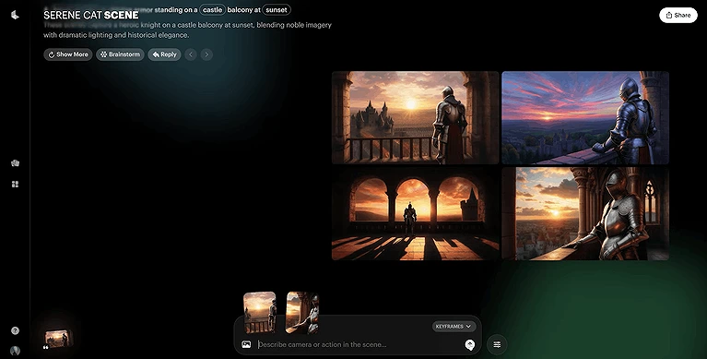This screenshot has height=359, width=707.
Task: Open the Gothic balcony knight image at bottom-right
Action: pos(585,213)
